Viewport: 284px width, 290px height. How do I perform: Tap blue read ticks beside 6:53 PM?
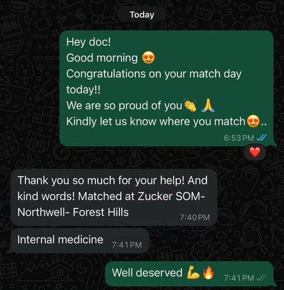(261, 138)
